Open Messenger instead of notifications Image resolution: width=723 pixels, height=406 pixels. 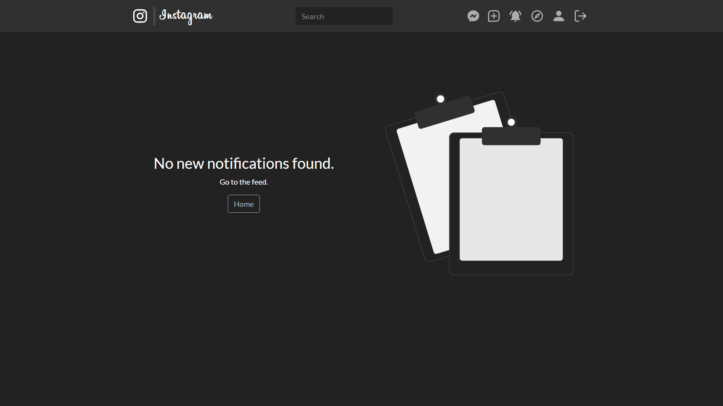pos(473,16)
